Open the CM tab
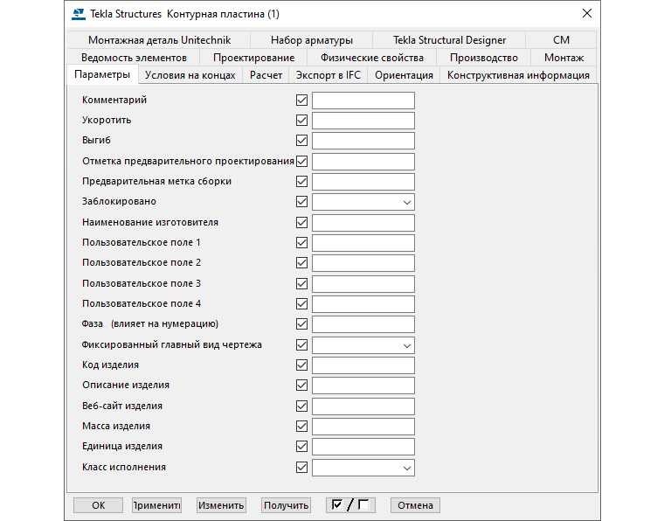 (x=561, y=40)
